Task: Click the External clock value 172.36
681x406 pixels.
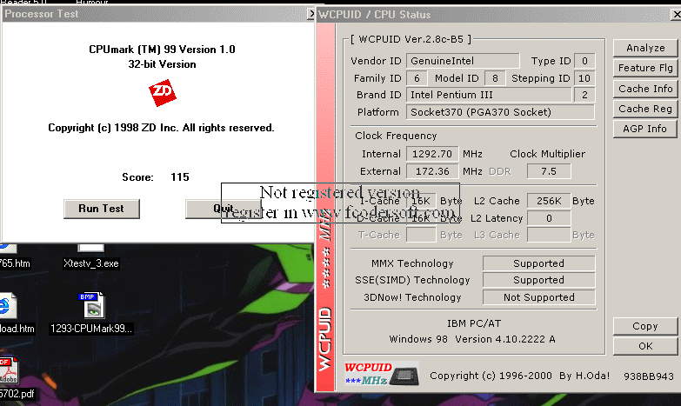Action: point(432,171)
